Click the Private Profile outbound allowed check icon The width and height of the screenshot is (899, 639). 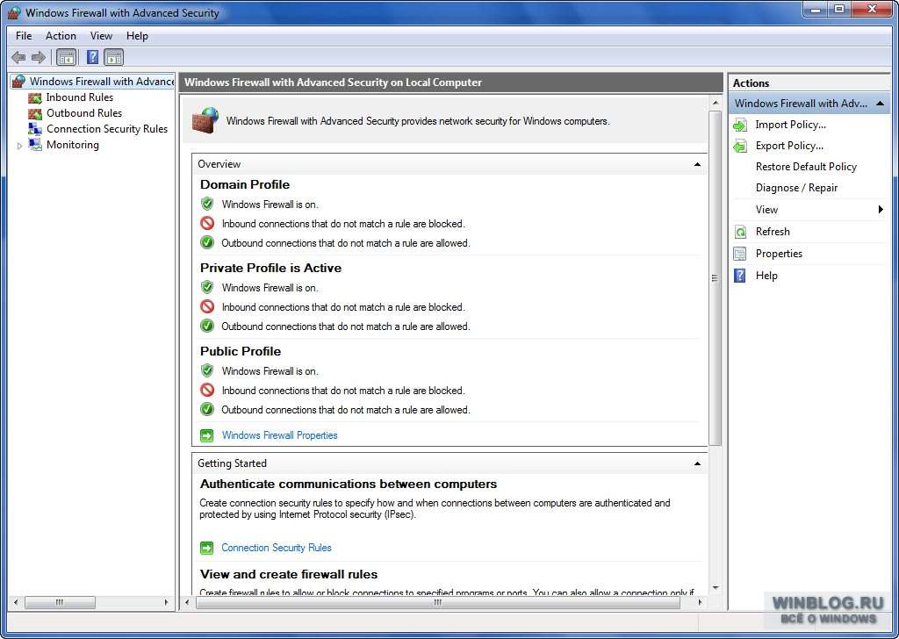tap(207, 327)
